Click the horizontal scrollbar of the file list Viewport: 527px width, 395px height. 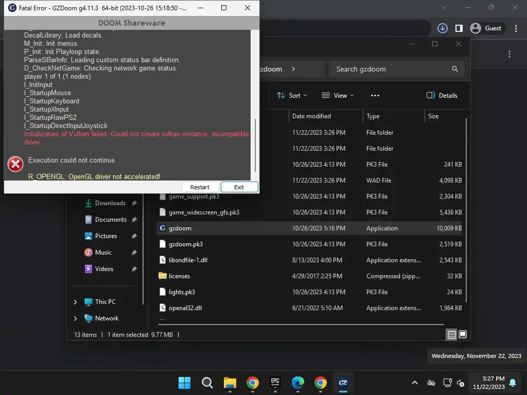(301, 325)
